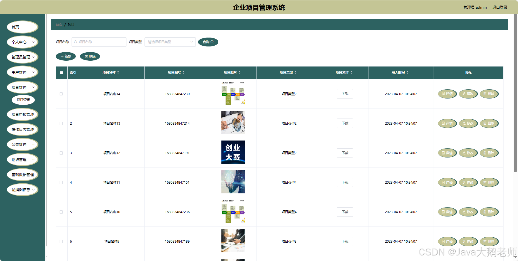Check the row 1 checkbox for 项目名称14
The width and height of the screenshot is (518, 261).
tap(61, 94)
